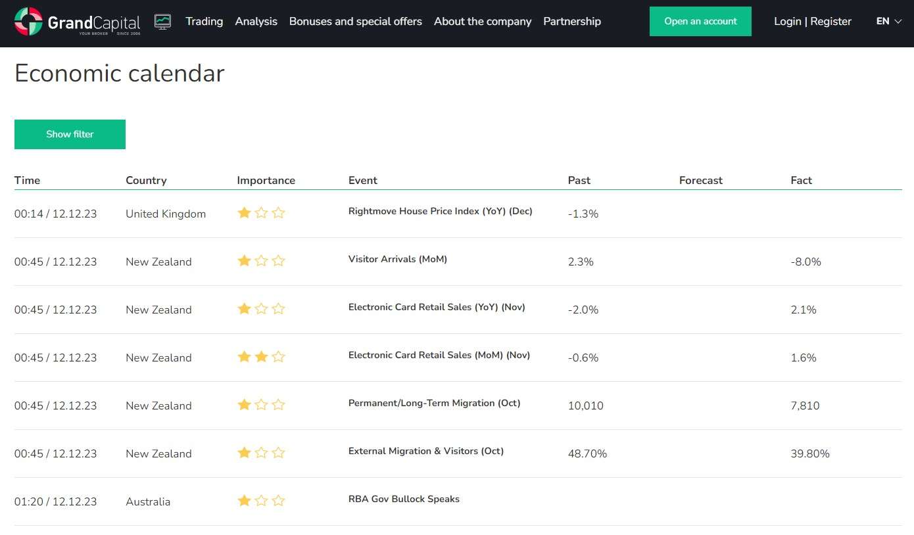
Task: Click the Australia country cell
Action: click(x=148, y=501)
